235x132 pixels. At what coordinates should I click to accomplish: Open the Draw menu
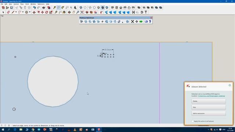pos(22,4)
